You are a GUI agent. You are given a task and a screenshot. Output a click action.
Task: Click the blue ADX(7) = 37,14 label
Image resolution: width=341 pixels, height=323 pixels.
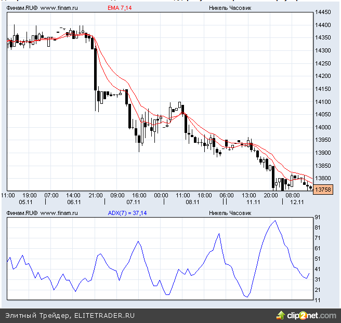tap(127, 213)
